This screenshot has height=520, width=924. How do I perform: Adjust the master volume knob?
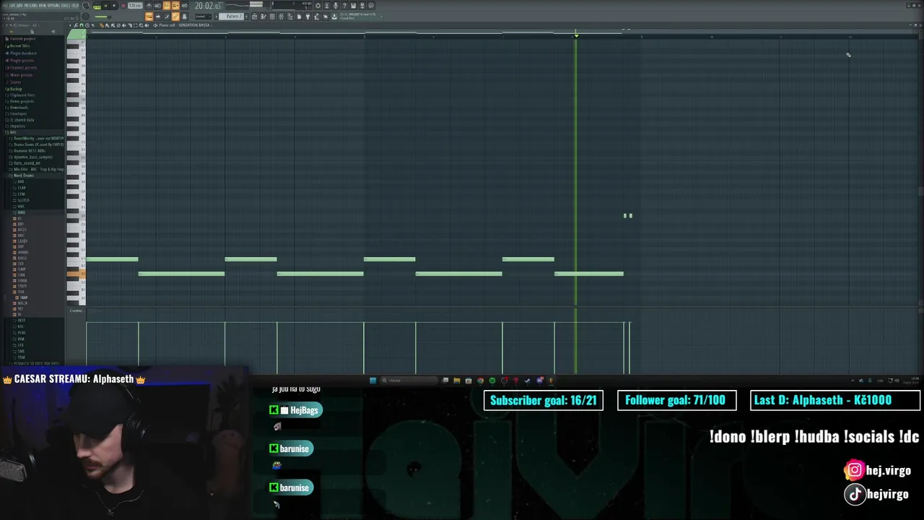tap(85, 6)
